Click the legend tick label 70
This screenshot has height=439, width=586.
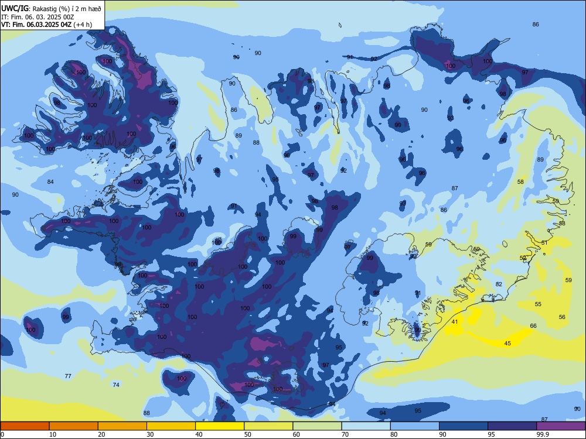click(345, 434)
